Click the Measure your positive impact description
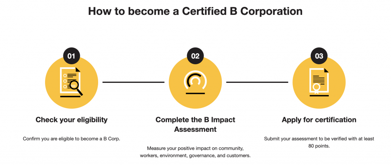 click(x=195, y=152)
